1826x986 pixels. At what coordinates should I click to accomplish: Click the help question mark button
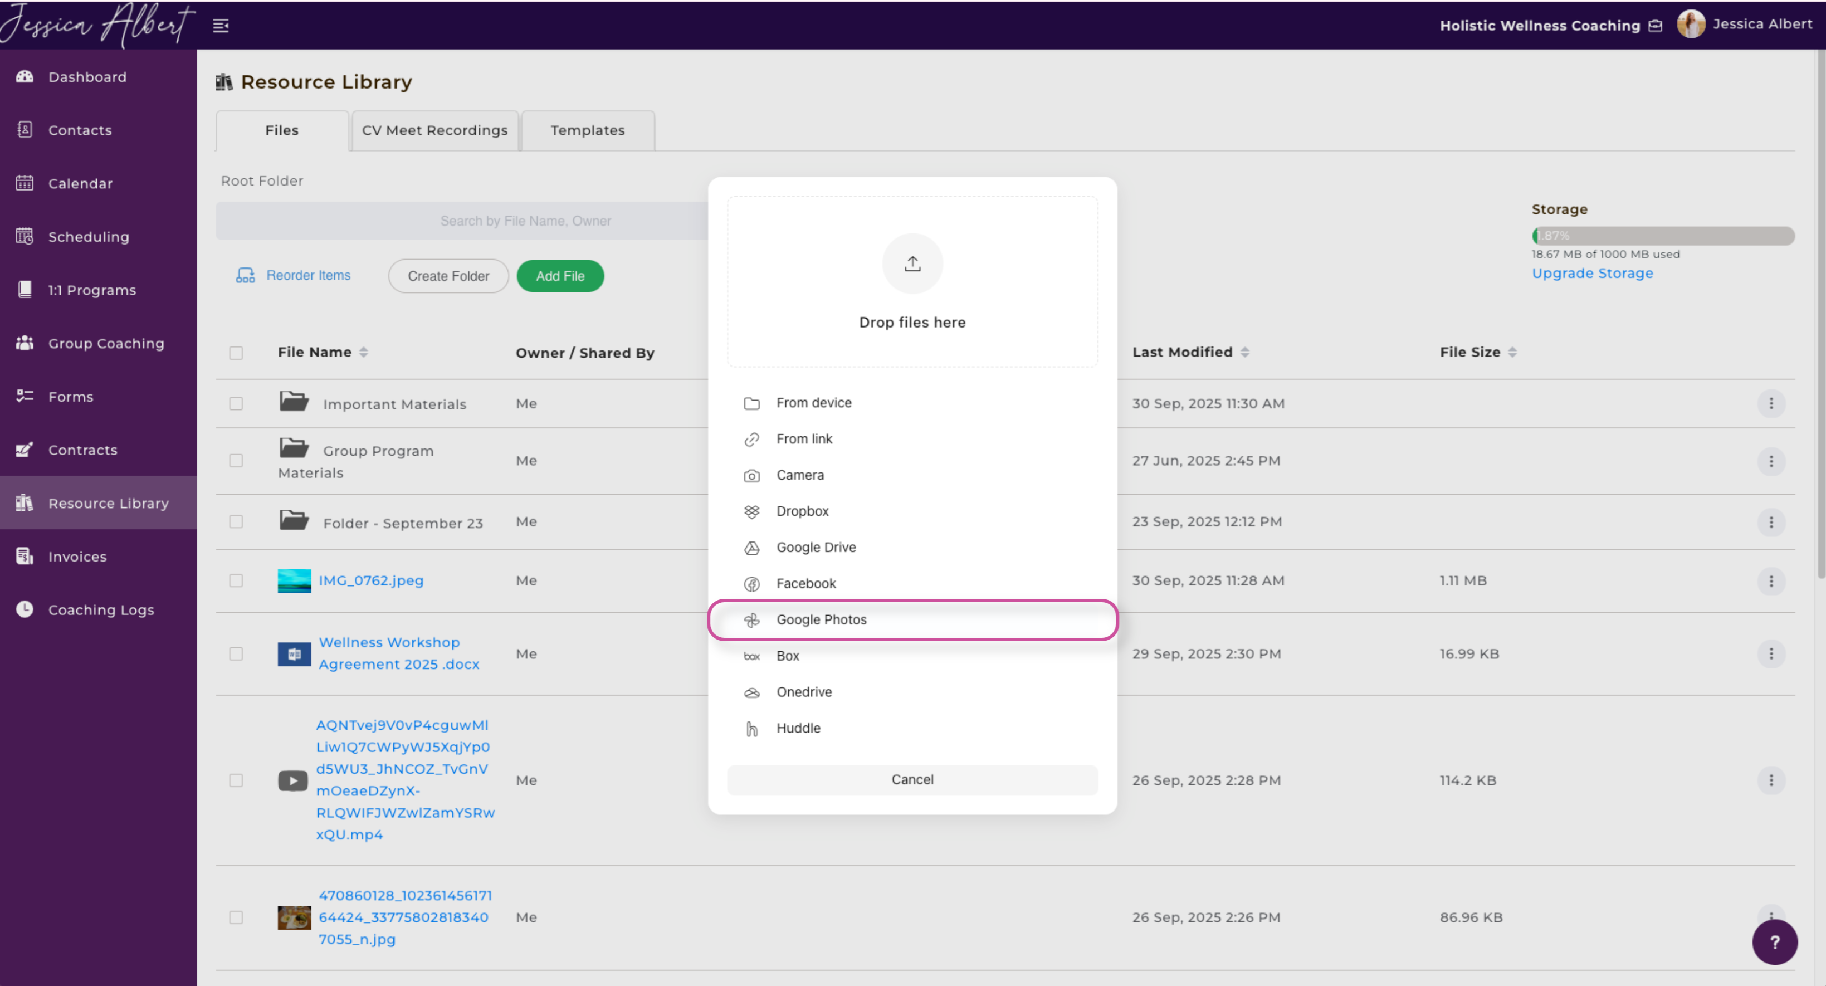click(x=1774, y=942)
